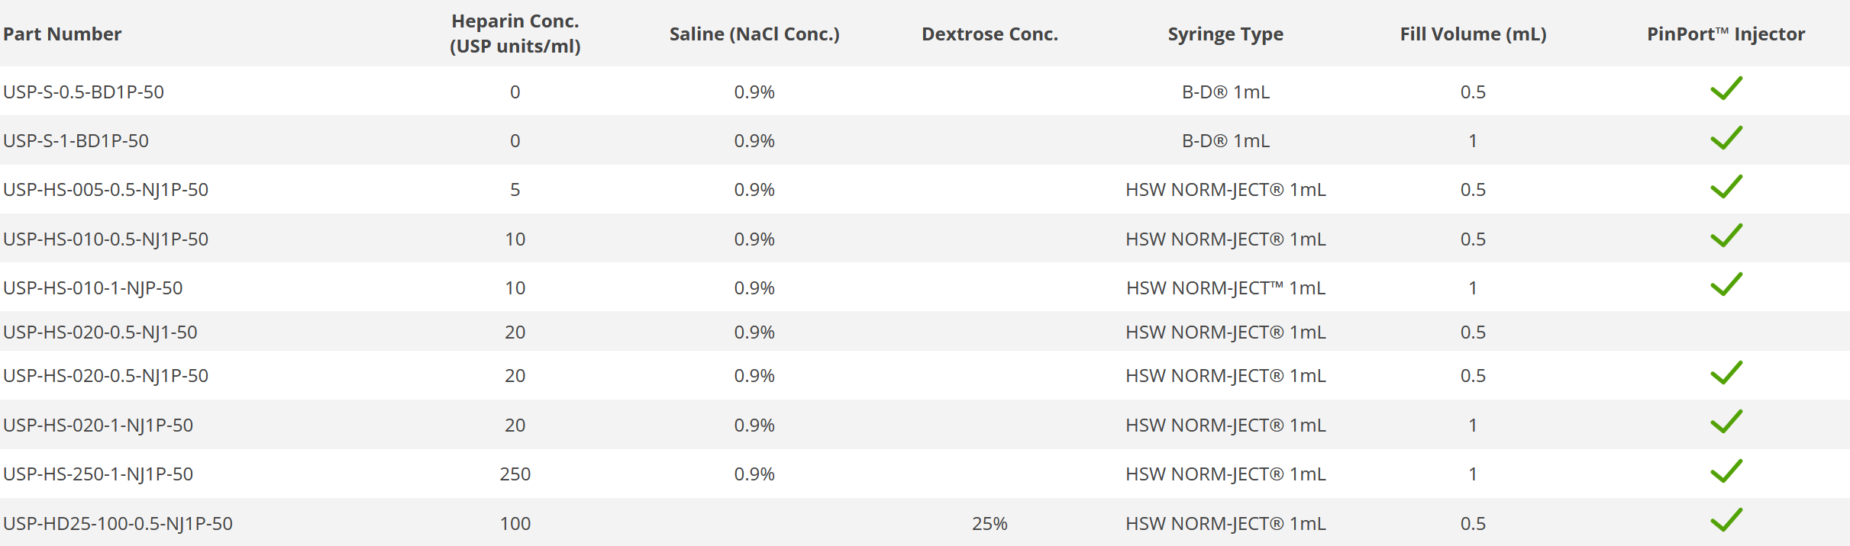Click the PinPort Injector column header
Viewport: 1850px width, 546px height.
tap(1726, 34)
